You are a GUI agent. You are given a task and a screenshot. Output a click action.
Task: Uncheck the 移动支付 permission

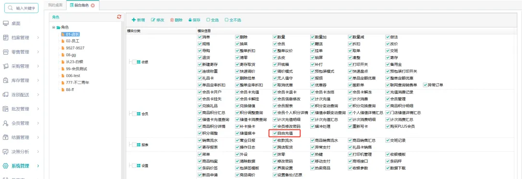click(313, 161)
